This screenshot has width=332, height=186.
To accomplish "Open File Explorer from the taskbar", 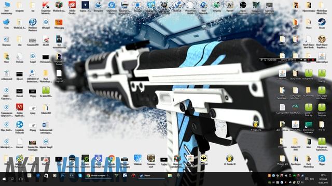I will click(170, 176).
